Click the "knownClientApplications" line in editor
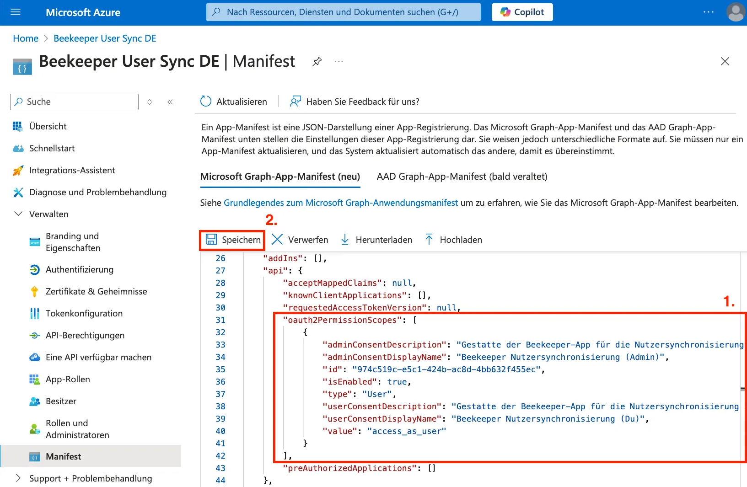The width and height of the screenshot is (747, 487). [357, 295]
